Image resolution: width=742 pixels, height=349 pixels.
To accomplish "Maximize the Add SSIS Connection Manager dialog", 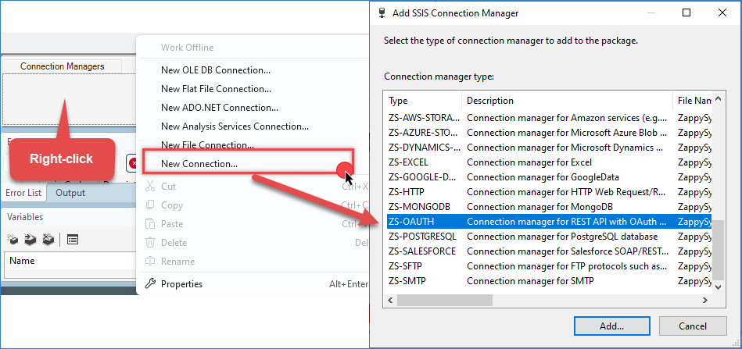I will (686, 13).
